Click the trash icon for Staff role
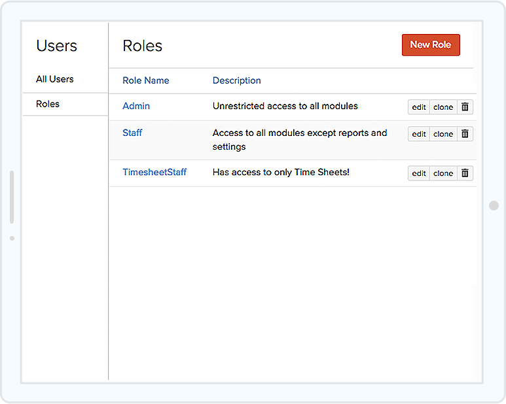This screenshot has width=506, height=404. [x=465, y=133]
